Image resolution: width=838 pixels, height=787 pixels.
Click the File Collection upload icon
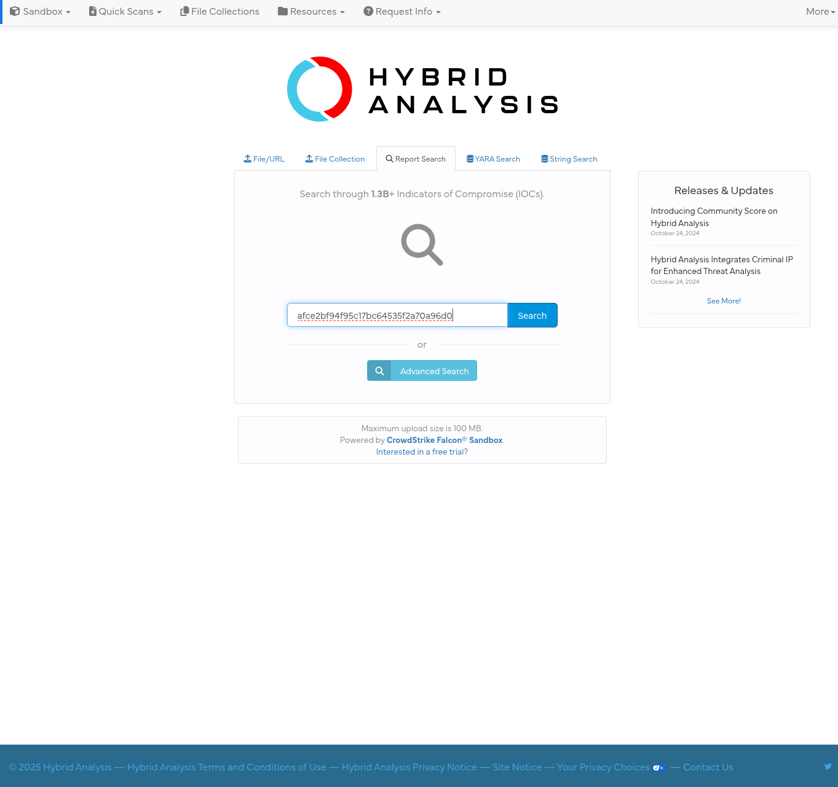309,159
